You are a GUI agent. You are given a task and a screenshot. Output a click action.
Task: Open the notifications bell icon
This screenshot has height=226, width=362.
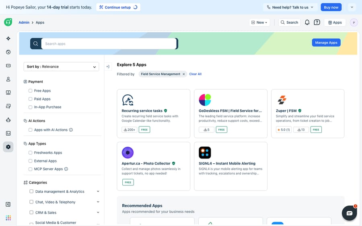tap(307, 22)
